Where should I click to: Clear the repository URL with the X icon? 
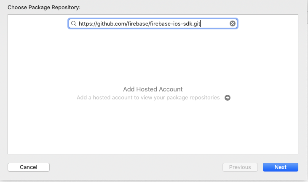[232, 24]
